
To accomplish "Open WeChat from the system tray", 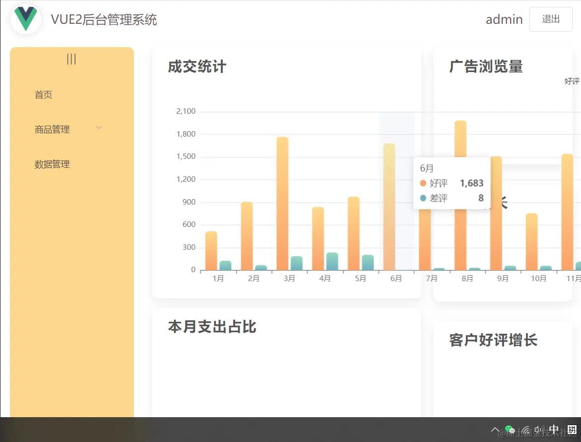I will click(x=510, y=430).
